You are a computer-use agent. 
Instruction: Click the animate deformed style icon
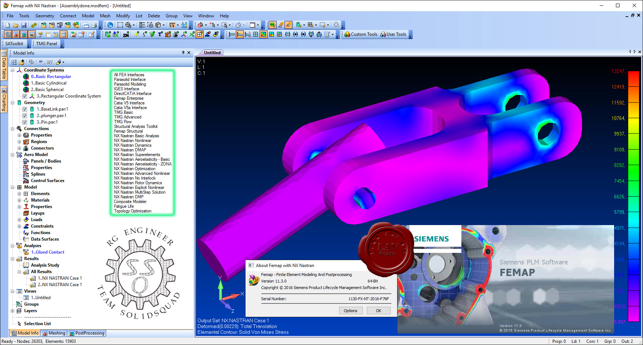pos(248,34)
